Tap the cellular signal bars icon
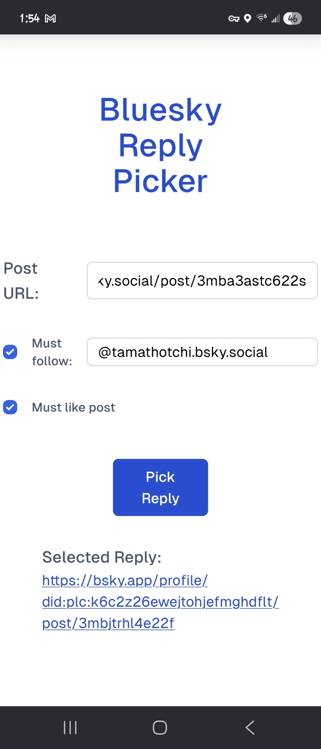The height and width of the screenshot is (749, 321). (x=276, y=18)
